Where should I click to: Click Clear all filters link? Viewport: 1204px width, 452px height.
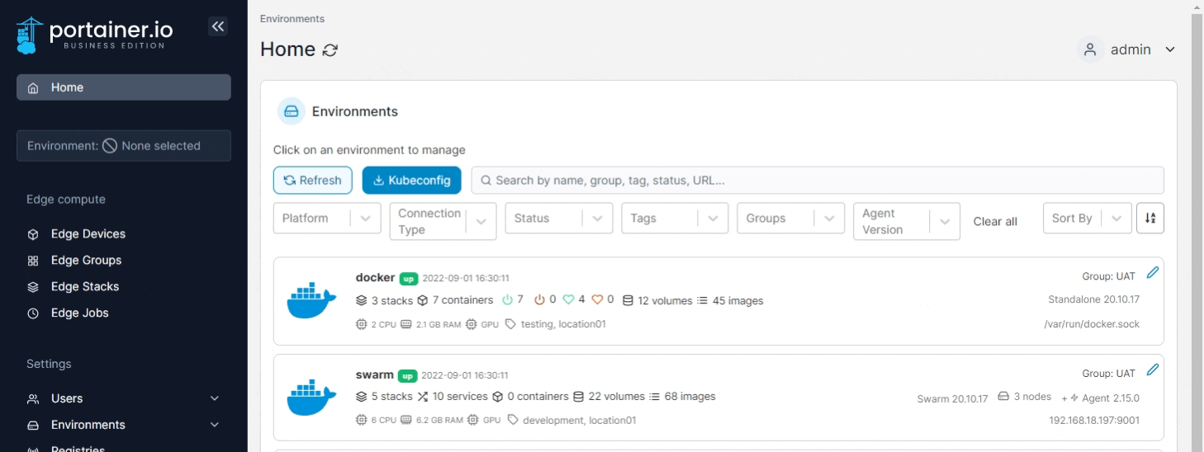click(995, 221)
